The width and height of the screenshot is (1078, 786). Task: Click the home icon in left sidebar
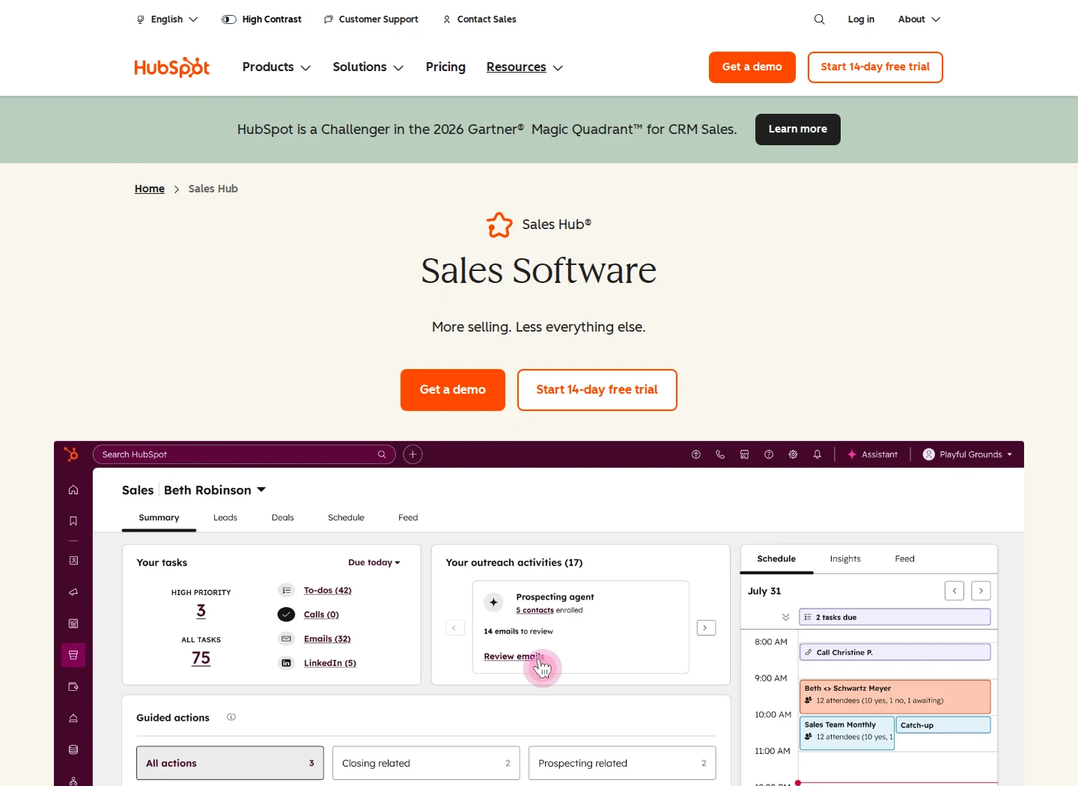pyautogui.click(x=73, y=490)
